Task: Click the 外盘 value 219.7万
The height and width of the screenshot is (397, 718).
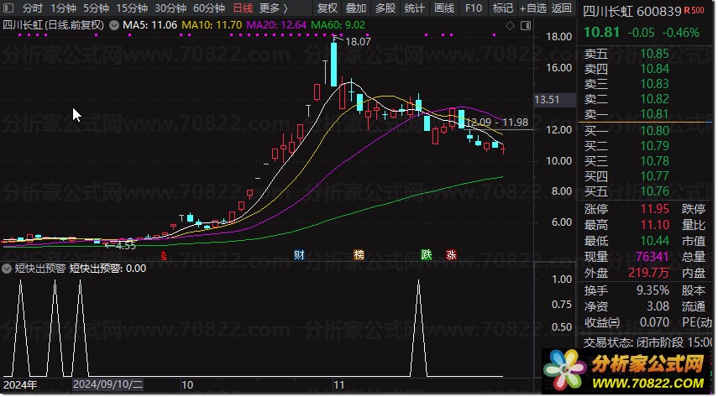Action: click(x=648, y=273)
